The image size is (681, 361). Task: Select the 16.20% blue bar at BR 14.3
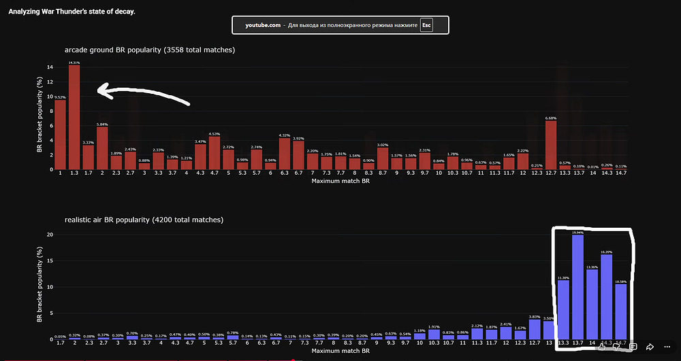606,296
